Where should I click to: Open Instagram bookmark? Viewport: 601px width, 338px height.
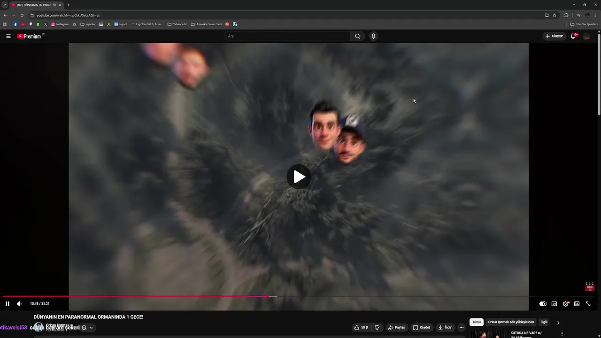(60, 24)
